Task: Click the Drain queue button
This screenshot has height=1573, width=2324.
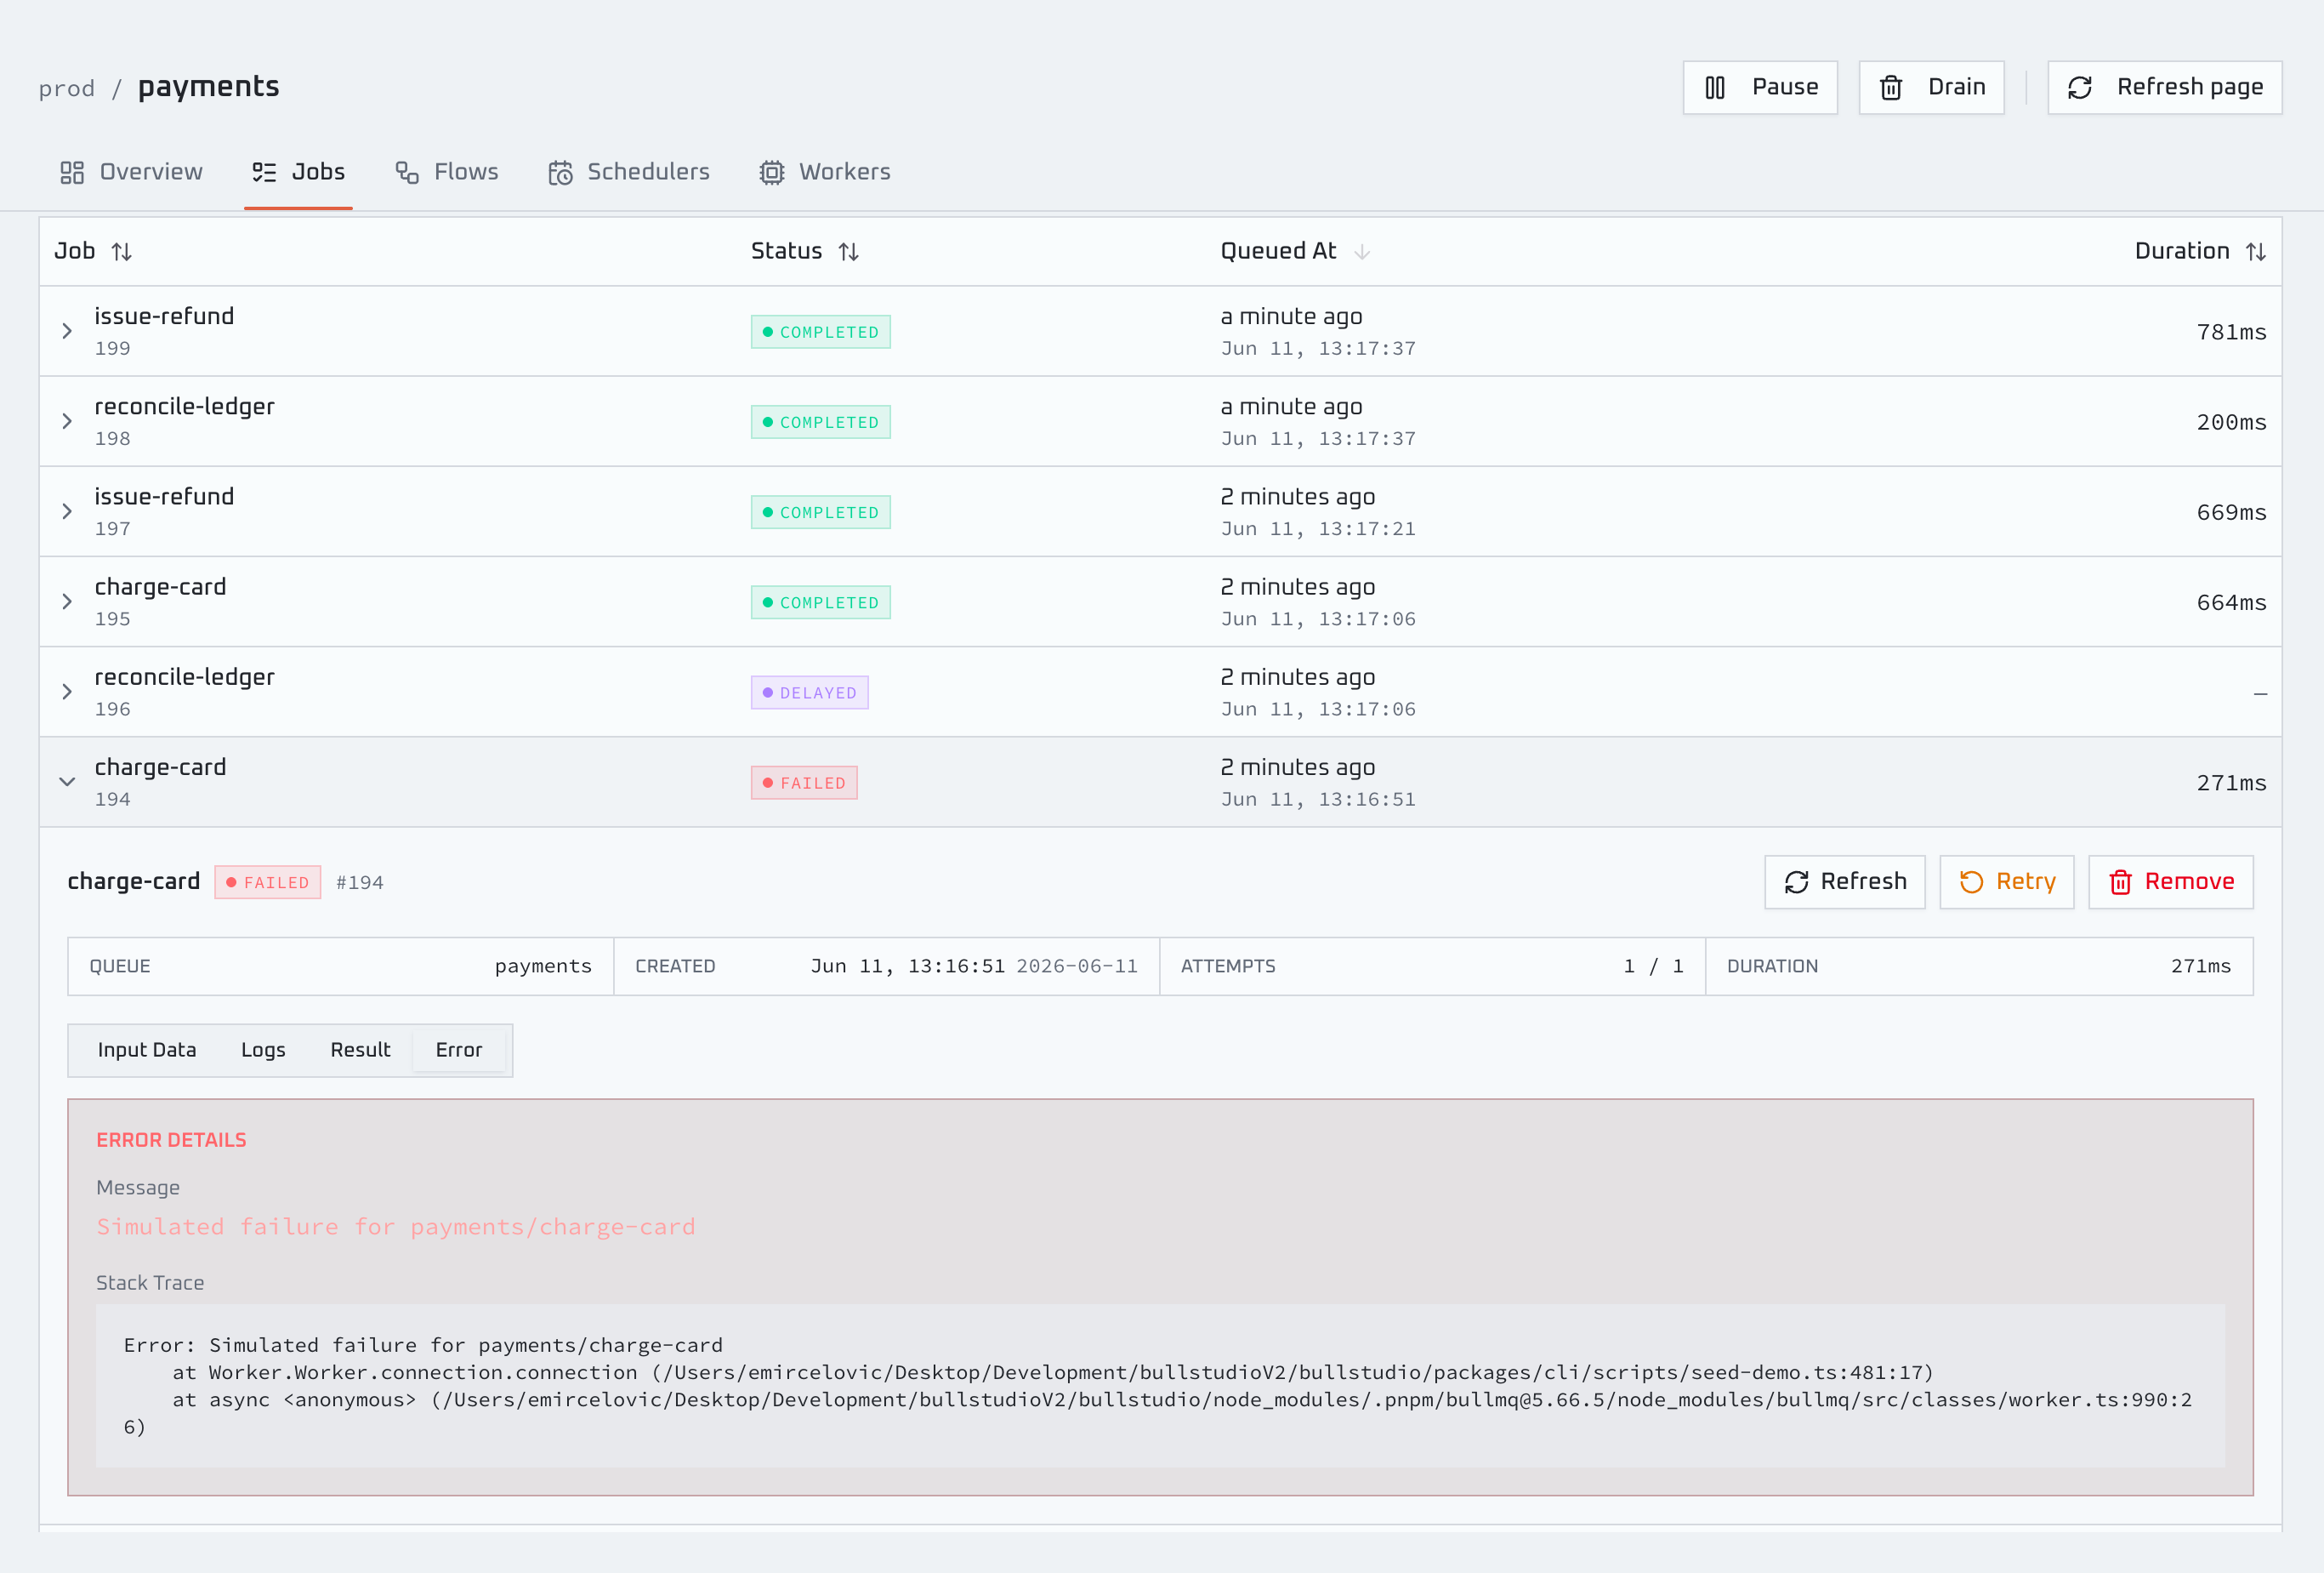Action: [1931, 87]
